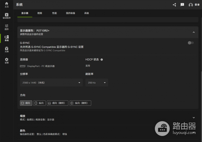
Task: Open the Settings (设置) gear icon
Action: (7, 60)
